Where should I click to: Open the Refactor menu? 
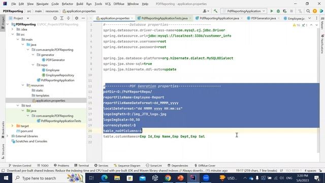[x=68, y=4]
